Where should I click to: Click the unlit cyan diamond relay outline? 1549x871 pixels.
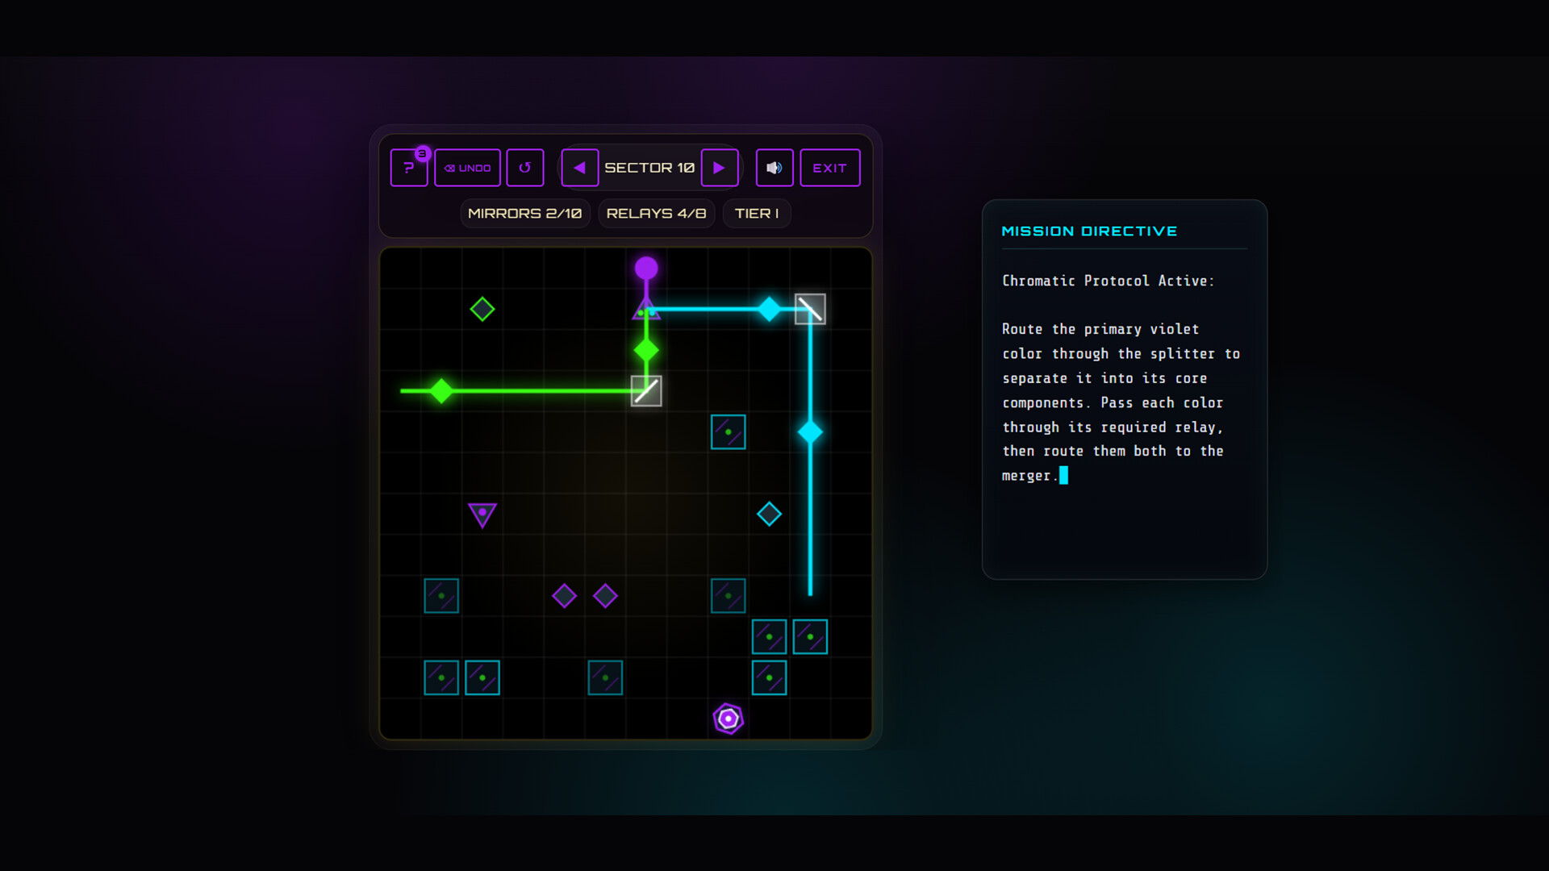[769, 514]
